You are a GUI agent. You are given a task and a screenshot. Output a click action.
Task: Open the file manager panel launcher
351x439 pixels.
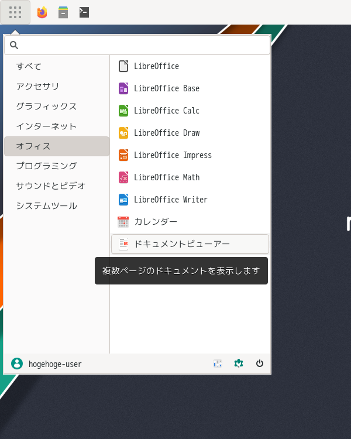point(63,12)
